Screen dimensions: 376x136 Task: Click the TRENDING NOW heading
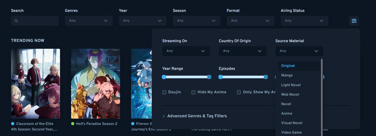(x=28, y=41)
